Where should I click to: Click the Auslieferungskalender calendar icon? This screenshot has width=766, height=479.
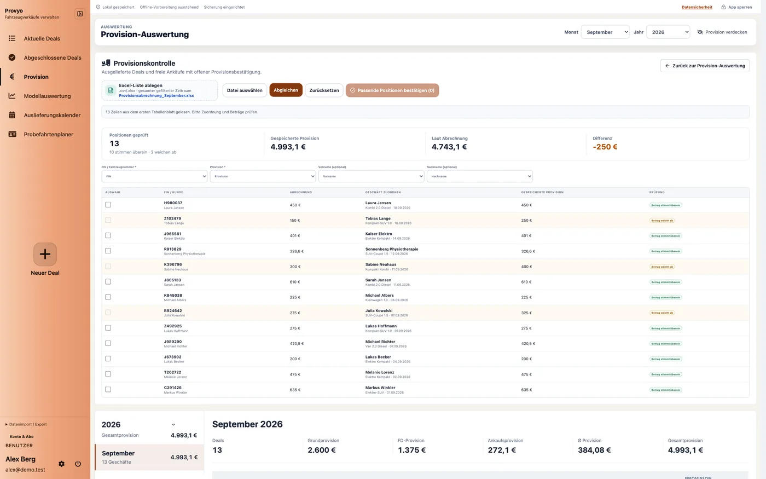(12, 115)
